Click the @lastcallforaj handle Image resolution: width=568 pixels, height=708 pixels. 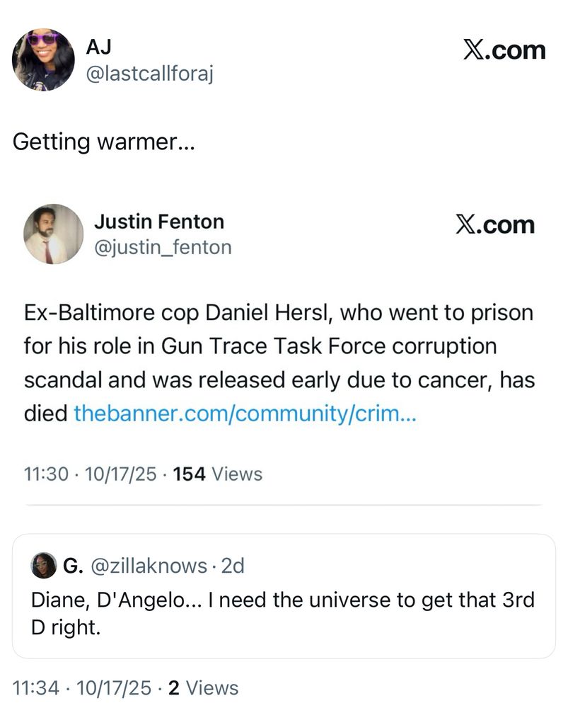click(149, 74)
